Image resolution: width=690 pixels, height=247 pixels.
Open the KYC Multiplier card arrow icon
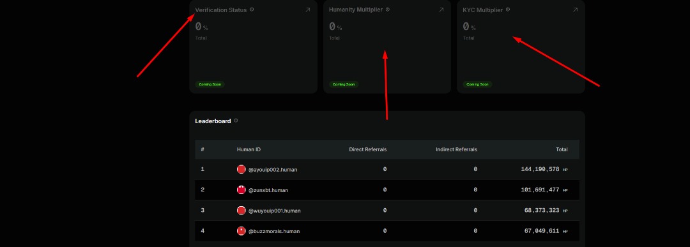(575, 10)
